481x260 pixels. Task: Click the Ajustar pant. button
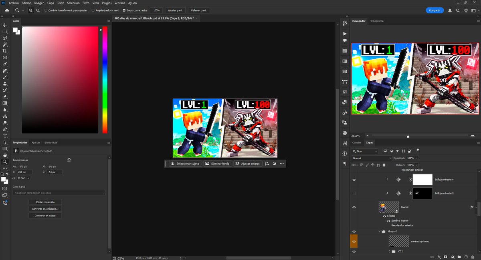tap(175, 10)
